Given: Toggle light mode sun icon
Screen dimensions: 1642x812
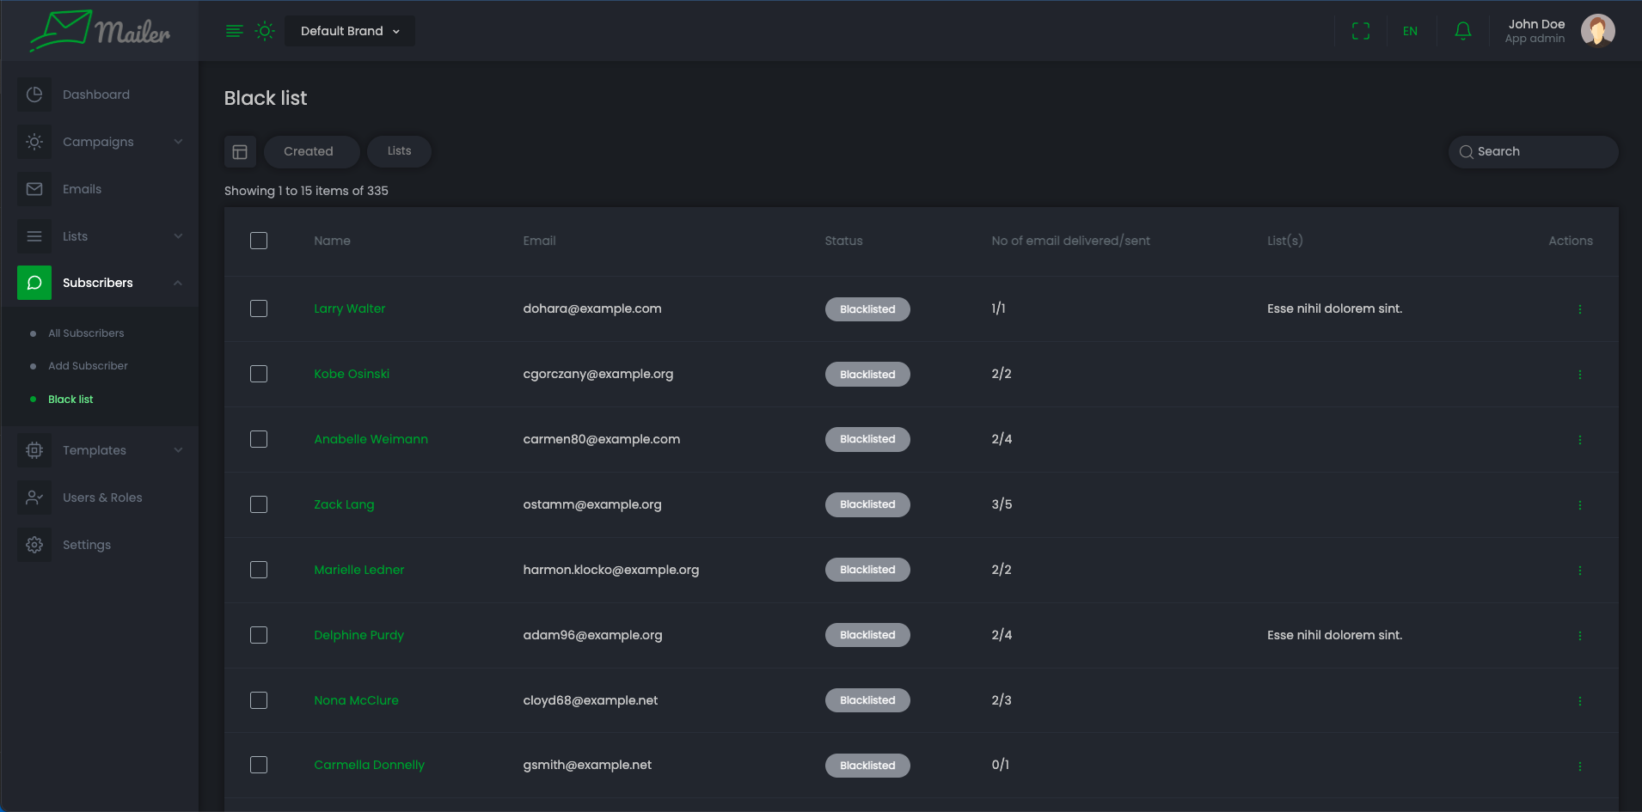Looking at the screenshot, I should [265, 31].
